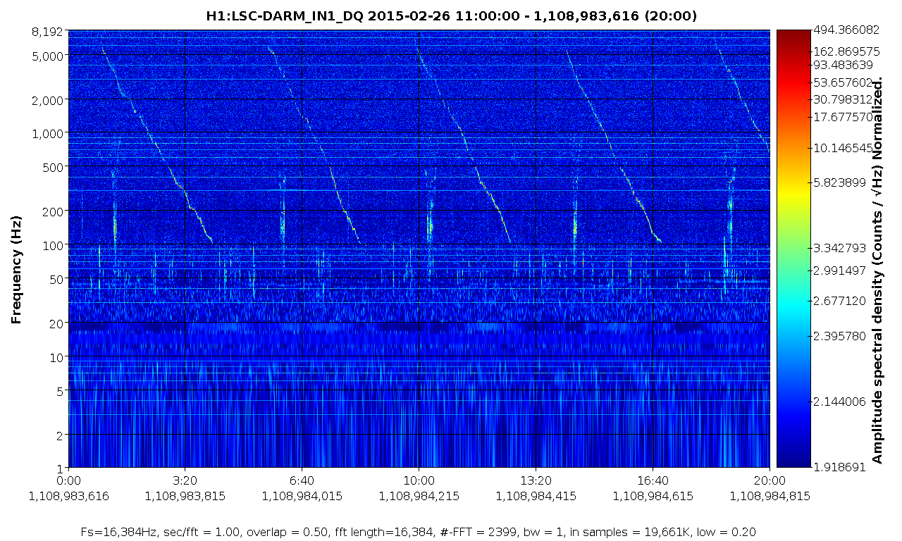Click the 8,192 frequency axis label
The image size is (902, 541).
(x=49, y=31)
